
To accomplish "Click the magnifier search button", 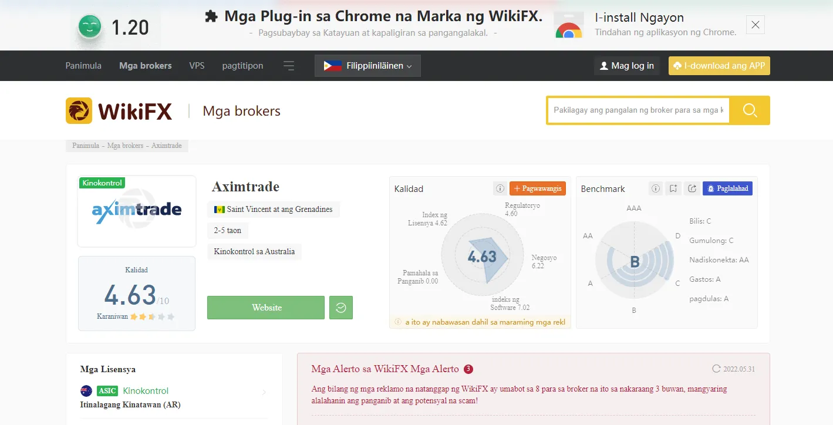I will (x=750, y=110).
